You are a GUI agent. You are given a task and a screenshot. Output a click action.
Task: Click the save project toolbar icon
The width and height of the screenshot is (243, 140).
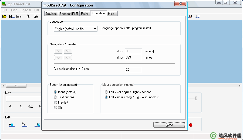tap(19, 16)
